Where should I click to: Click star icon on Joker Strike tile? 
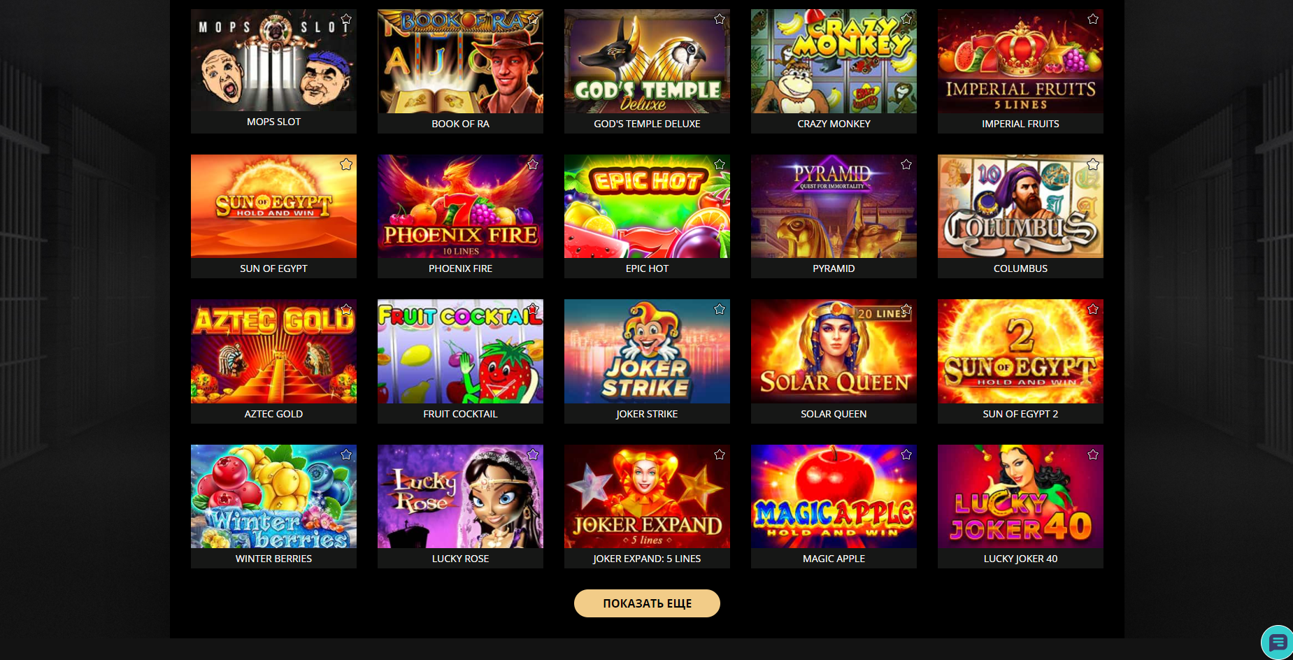click(720, 309)
